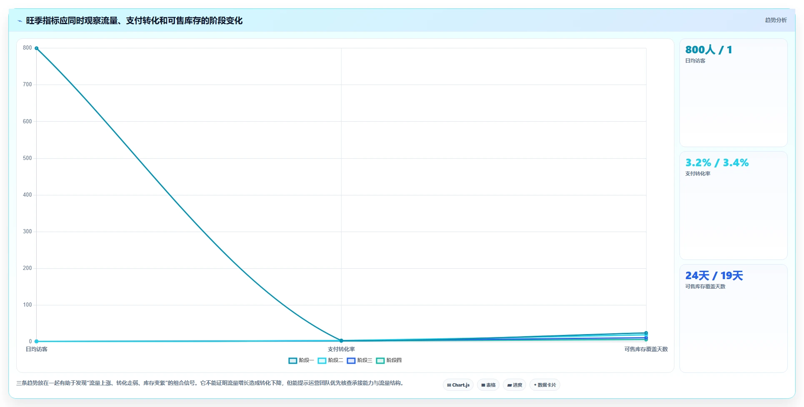Viewport: 804px width, 407px height.
Task: Toggle 阶段一 legend swatch
Action: click(293, 360)
